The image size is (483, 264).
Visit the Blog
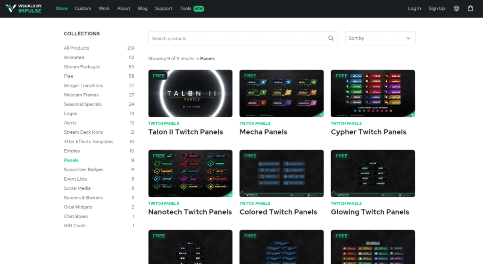142,8
